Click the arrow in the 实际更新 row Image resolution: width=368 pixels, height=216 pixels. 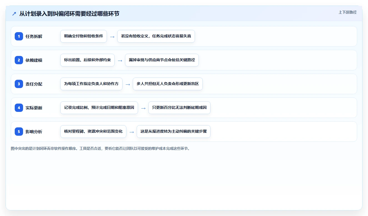click(x=143, y=108)
